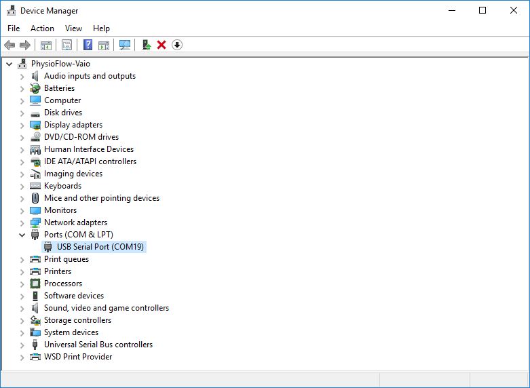Expand the Display adapters category
This screenshot has height=388, width=530.
[x=22, y=125]
